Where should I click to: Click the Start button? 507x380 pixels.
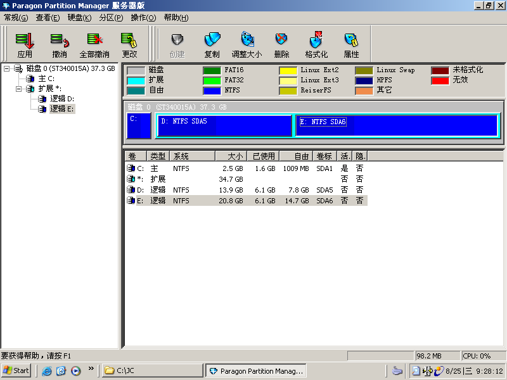pyautogui.click(x=16, y=370)
